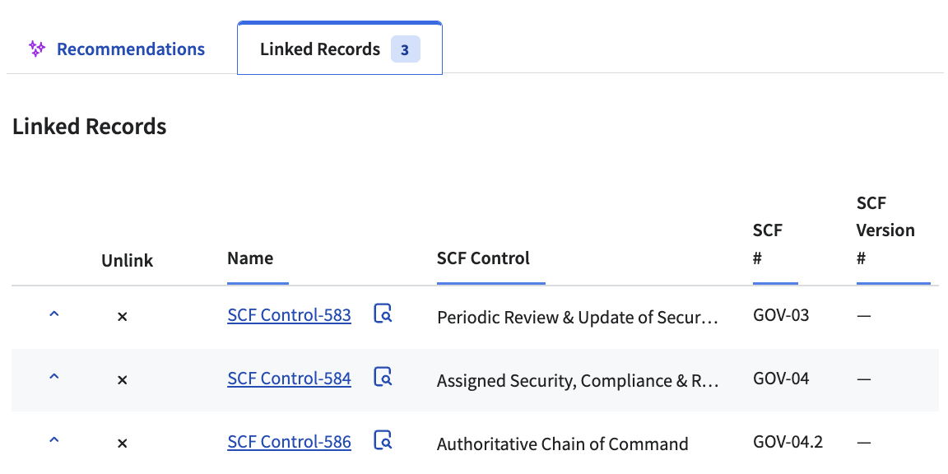Viewport: 948px width, 474px height.
Task: Unlink SCF Control-583 with the X icon
Action: pyautogui.click(x=122, y=316)
